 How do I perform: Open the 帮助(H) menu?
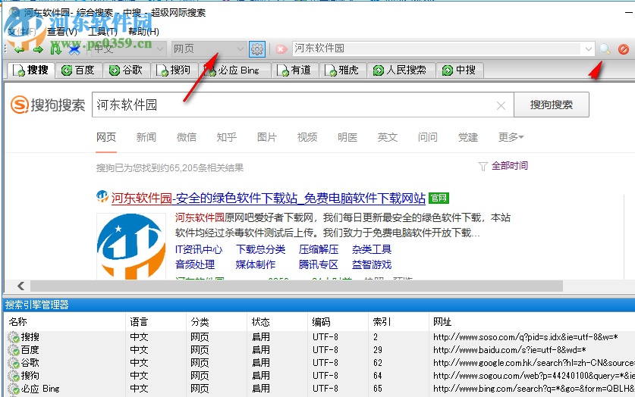tap(143, 32)
